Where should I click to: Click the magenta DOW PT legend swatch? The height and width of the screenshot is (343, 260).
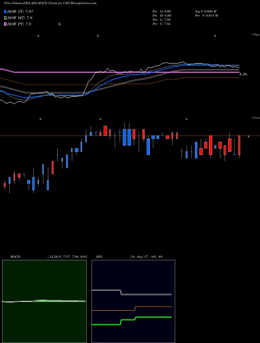point(6,24)
